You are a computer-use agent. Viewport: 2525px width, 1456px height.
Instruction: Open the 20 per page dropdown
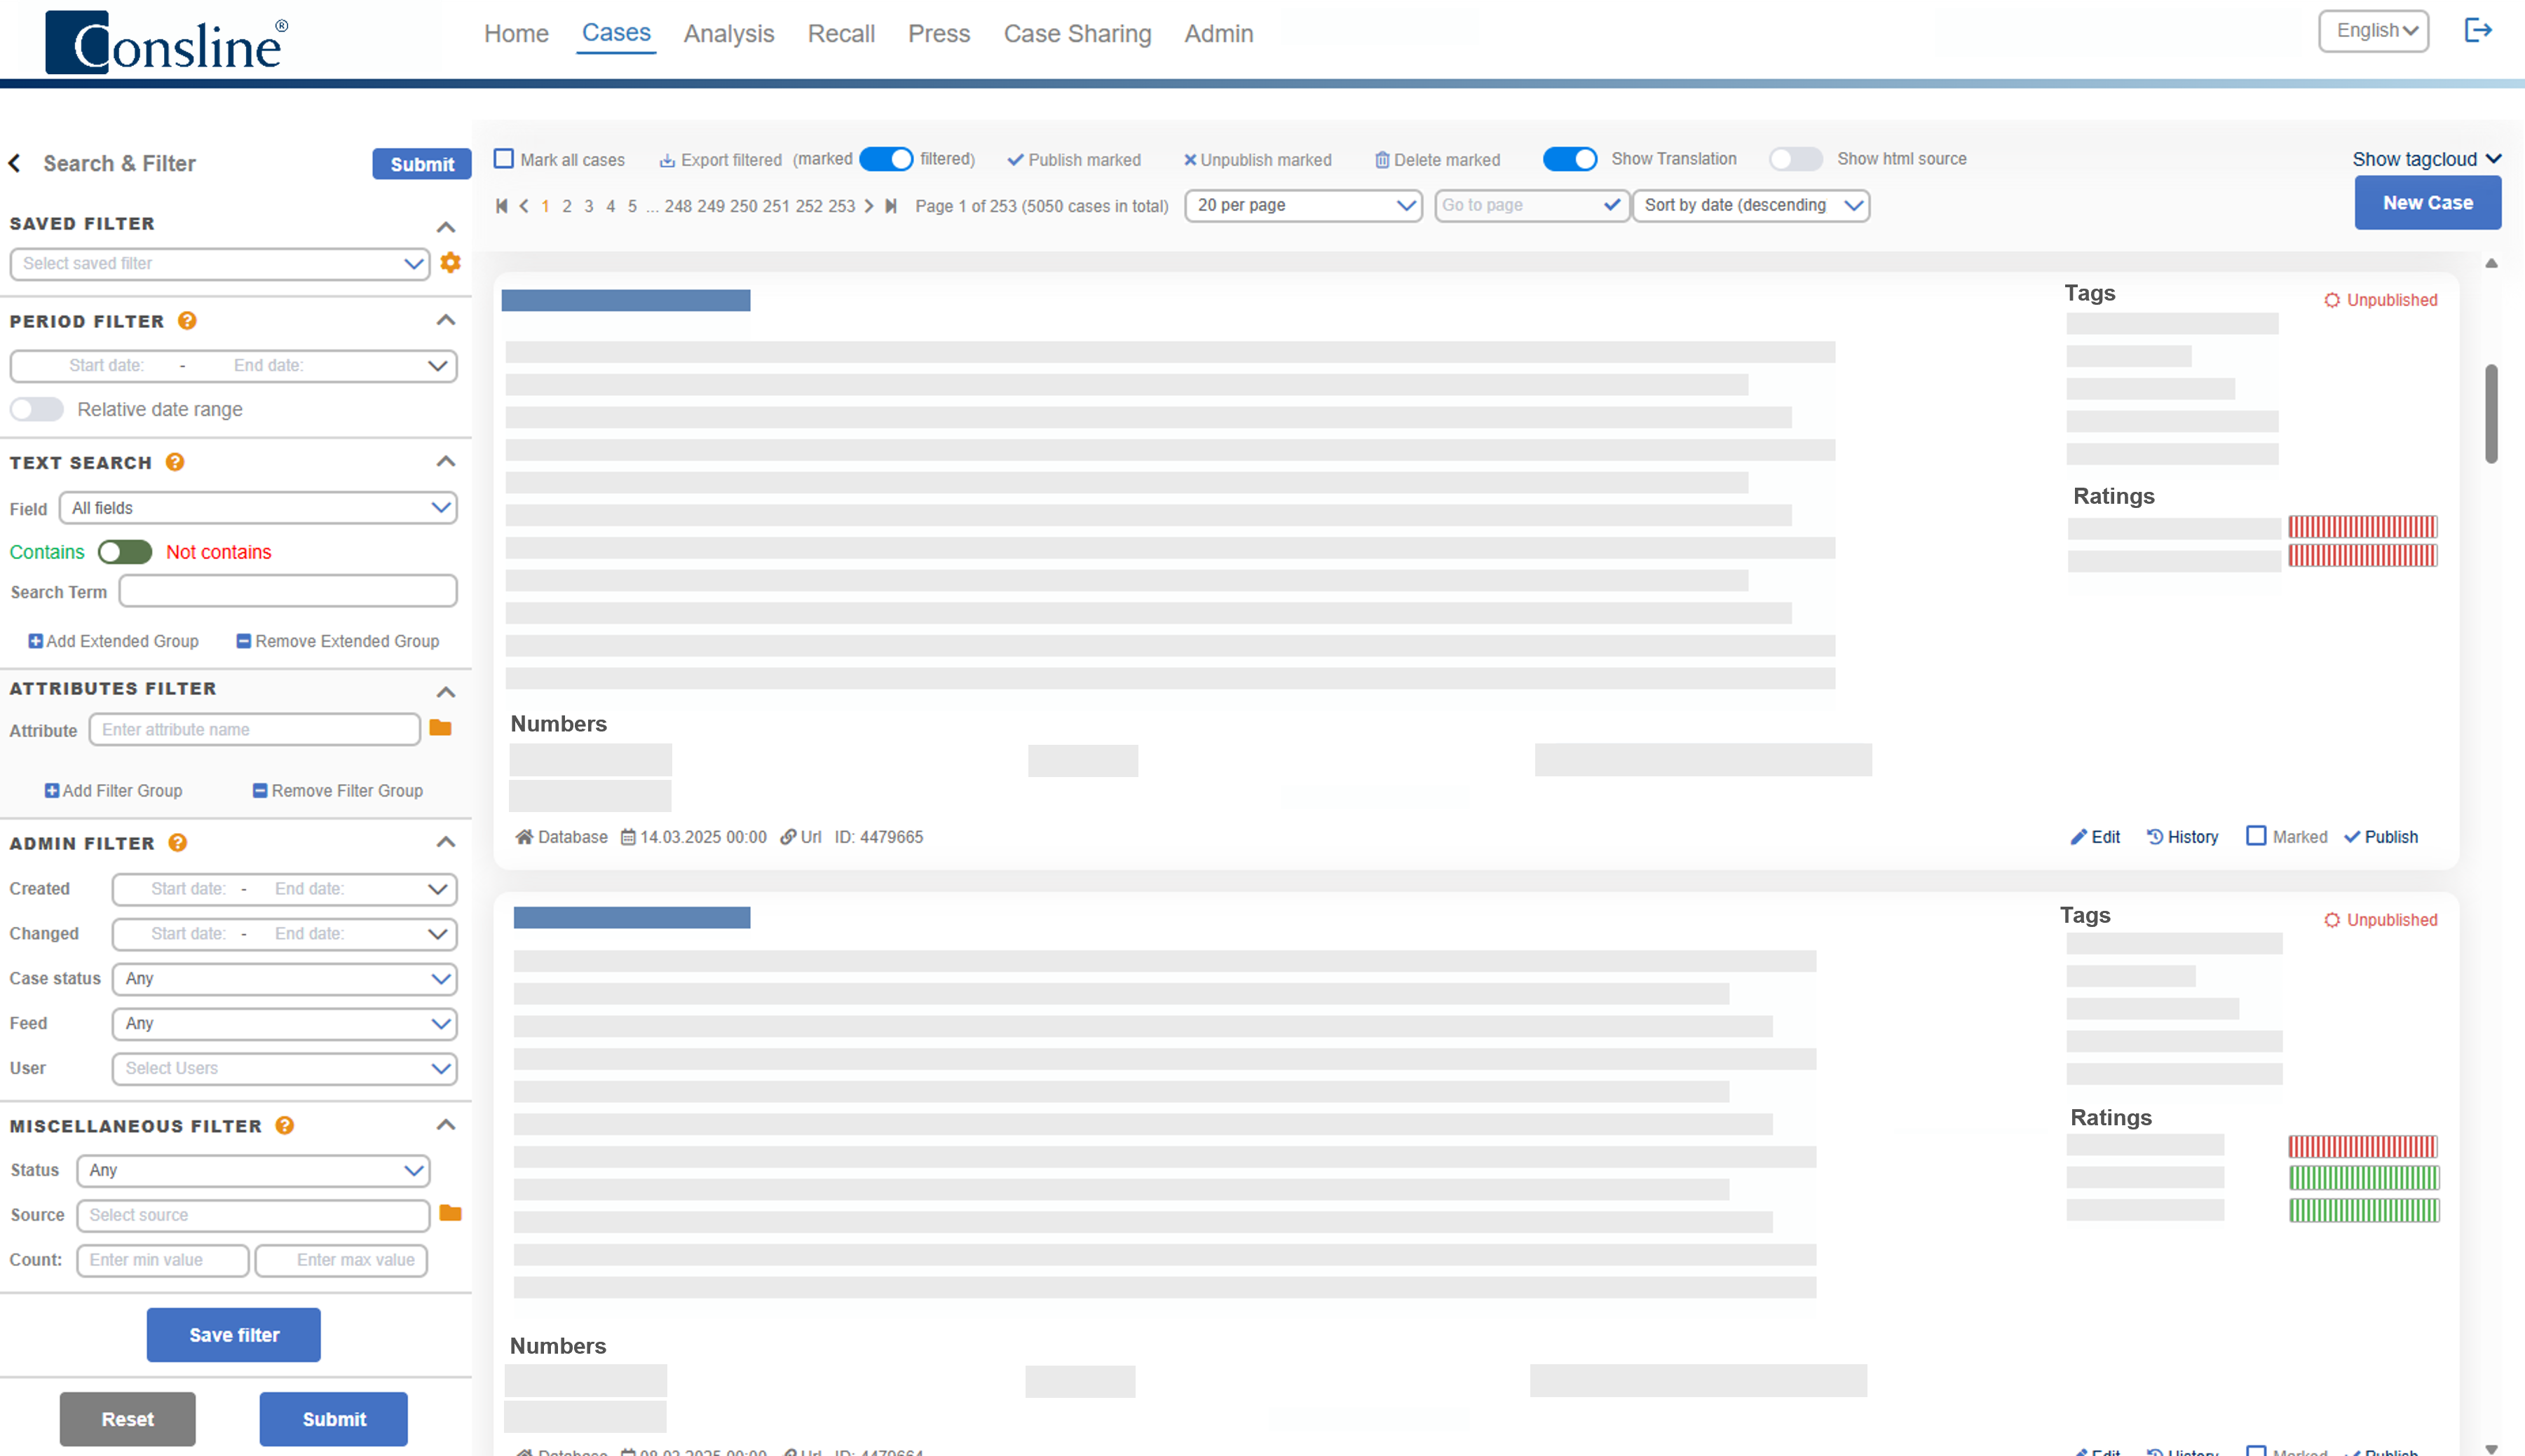coord(1302,205)
